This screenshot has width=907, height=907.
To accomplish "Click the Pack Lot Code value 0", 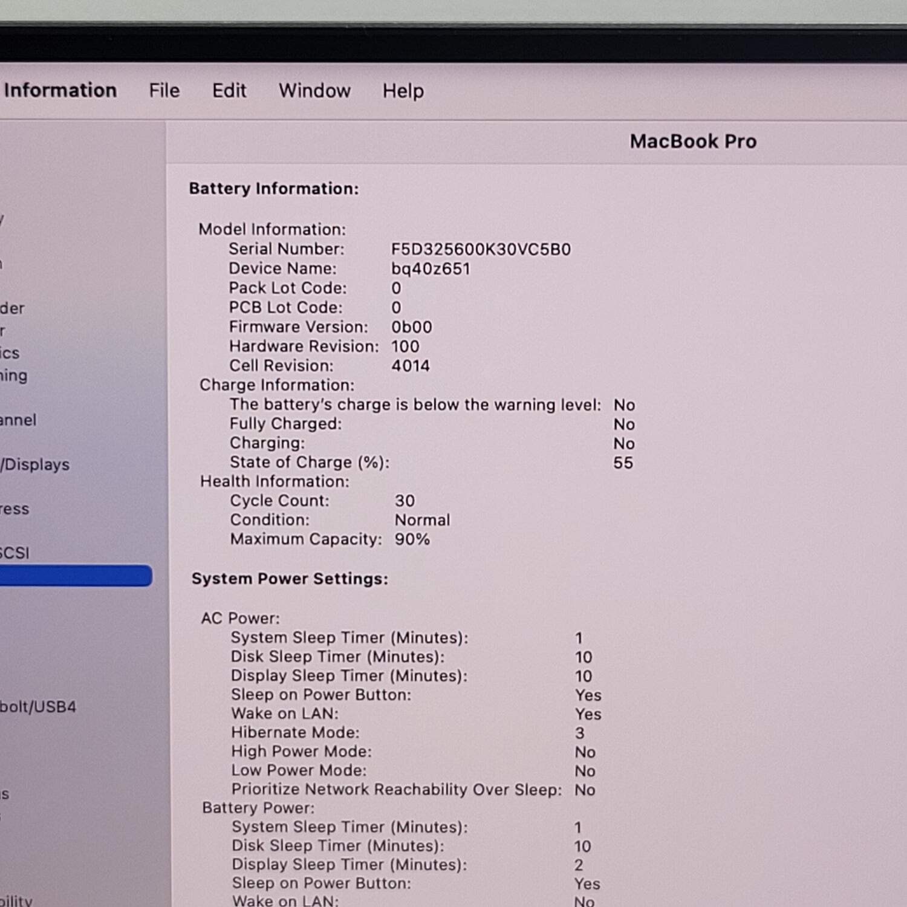I will [x=396, y=288].
